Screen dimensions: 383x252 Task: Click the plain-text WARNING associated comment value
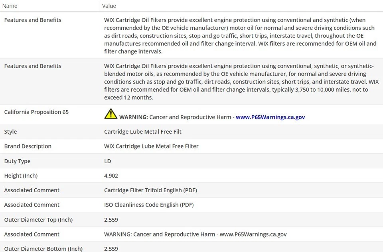(x=195, y=234)
